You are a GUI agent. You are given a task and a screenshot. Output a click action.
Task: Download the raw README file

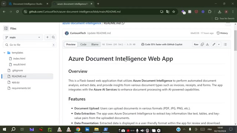[x=207, y=44]
